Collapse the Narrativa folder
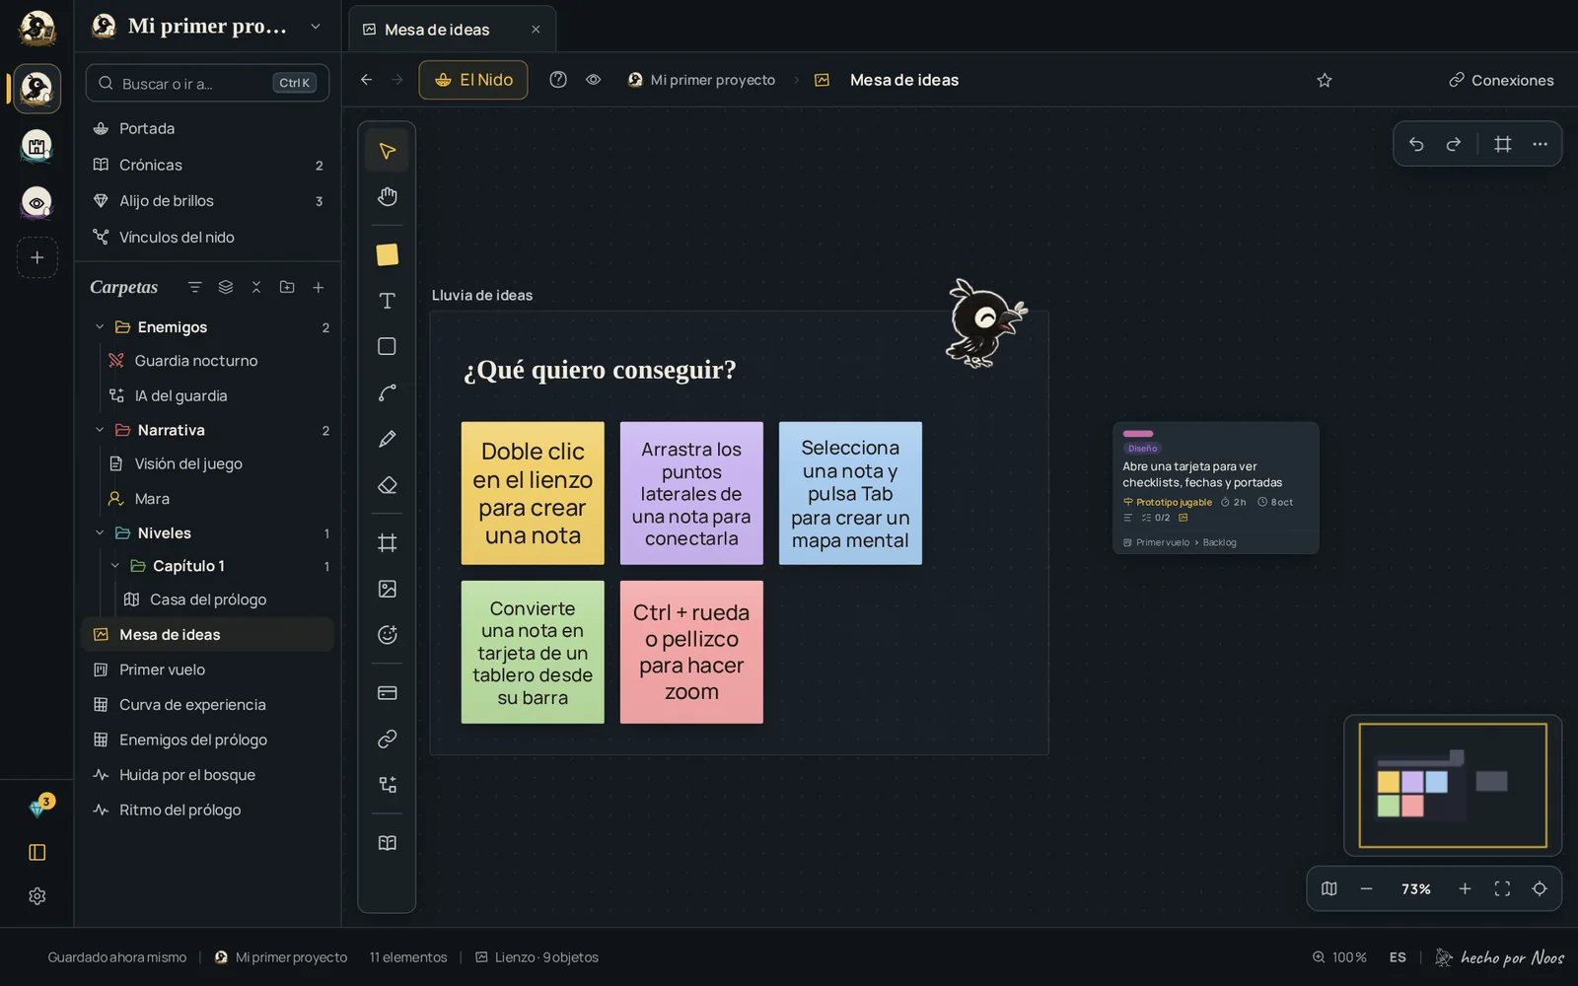This screenshot has width=1578, height=986. pyautogui.click(x=99, y=430)
